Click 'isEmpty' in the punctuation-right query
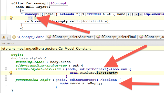Image resolution: width=164 pixels, height=93 pixels. pyautogui.click(x=93, y=83)
